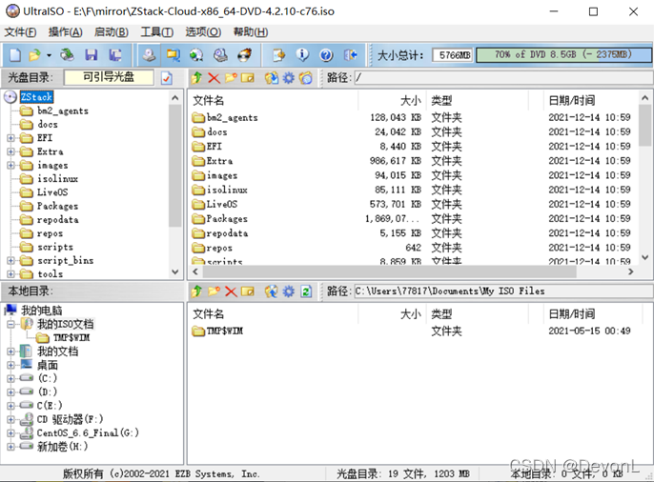
Task: Exit UltraISO using door arrow icon
Action: pos(351,54)
